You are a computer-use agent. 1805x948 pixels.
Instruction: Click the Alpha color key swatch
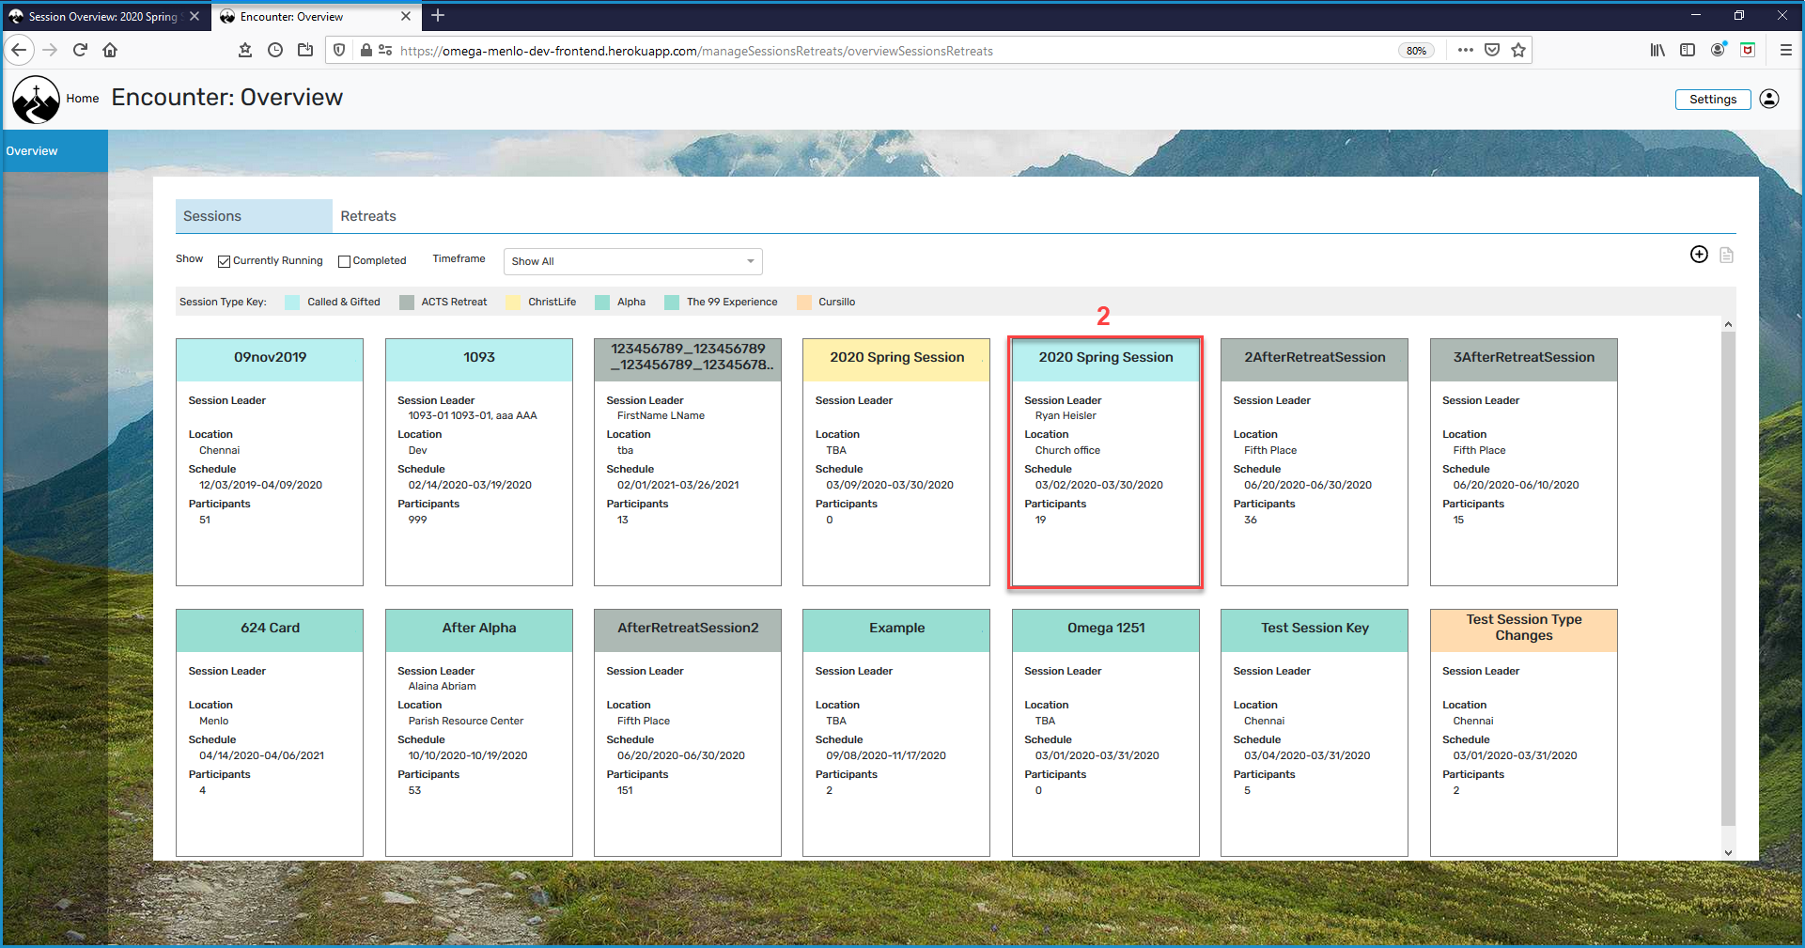(x=602, y=302)
